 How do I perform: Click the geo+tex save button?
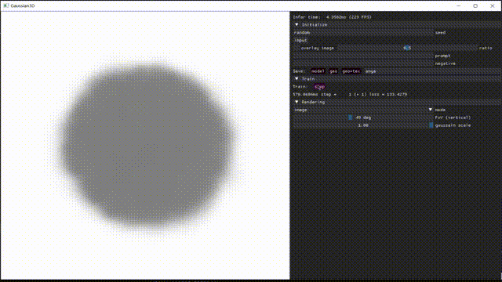pyautogui.click(x=351, y=71)
